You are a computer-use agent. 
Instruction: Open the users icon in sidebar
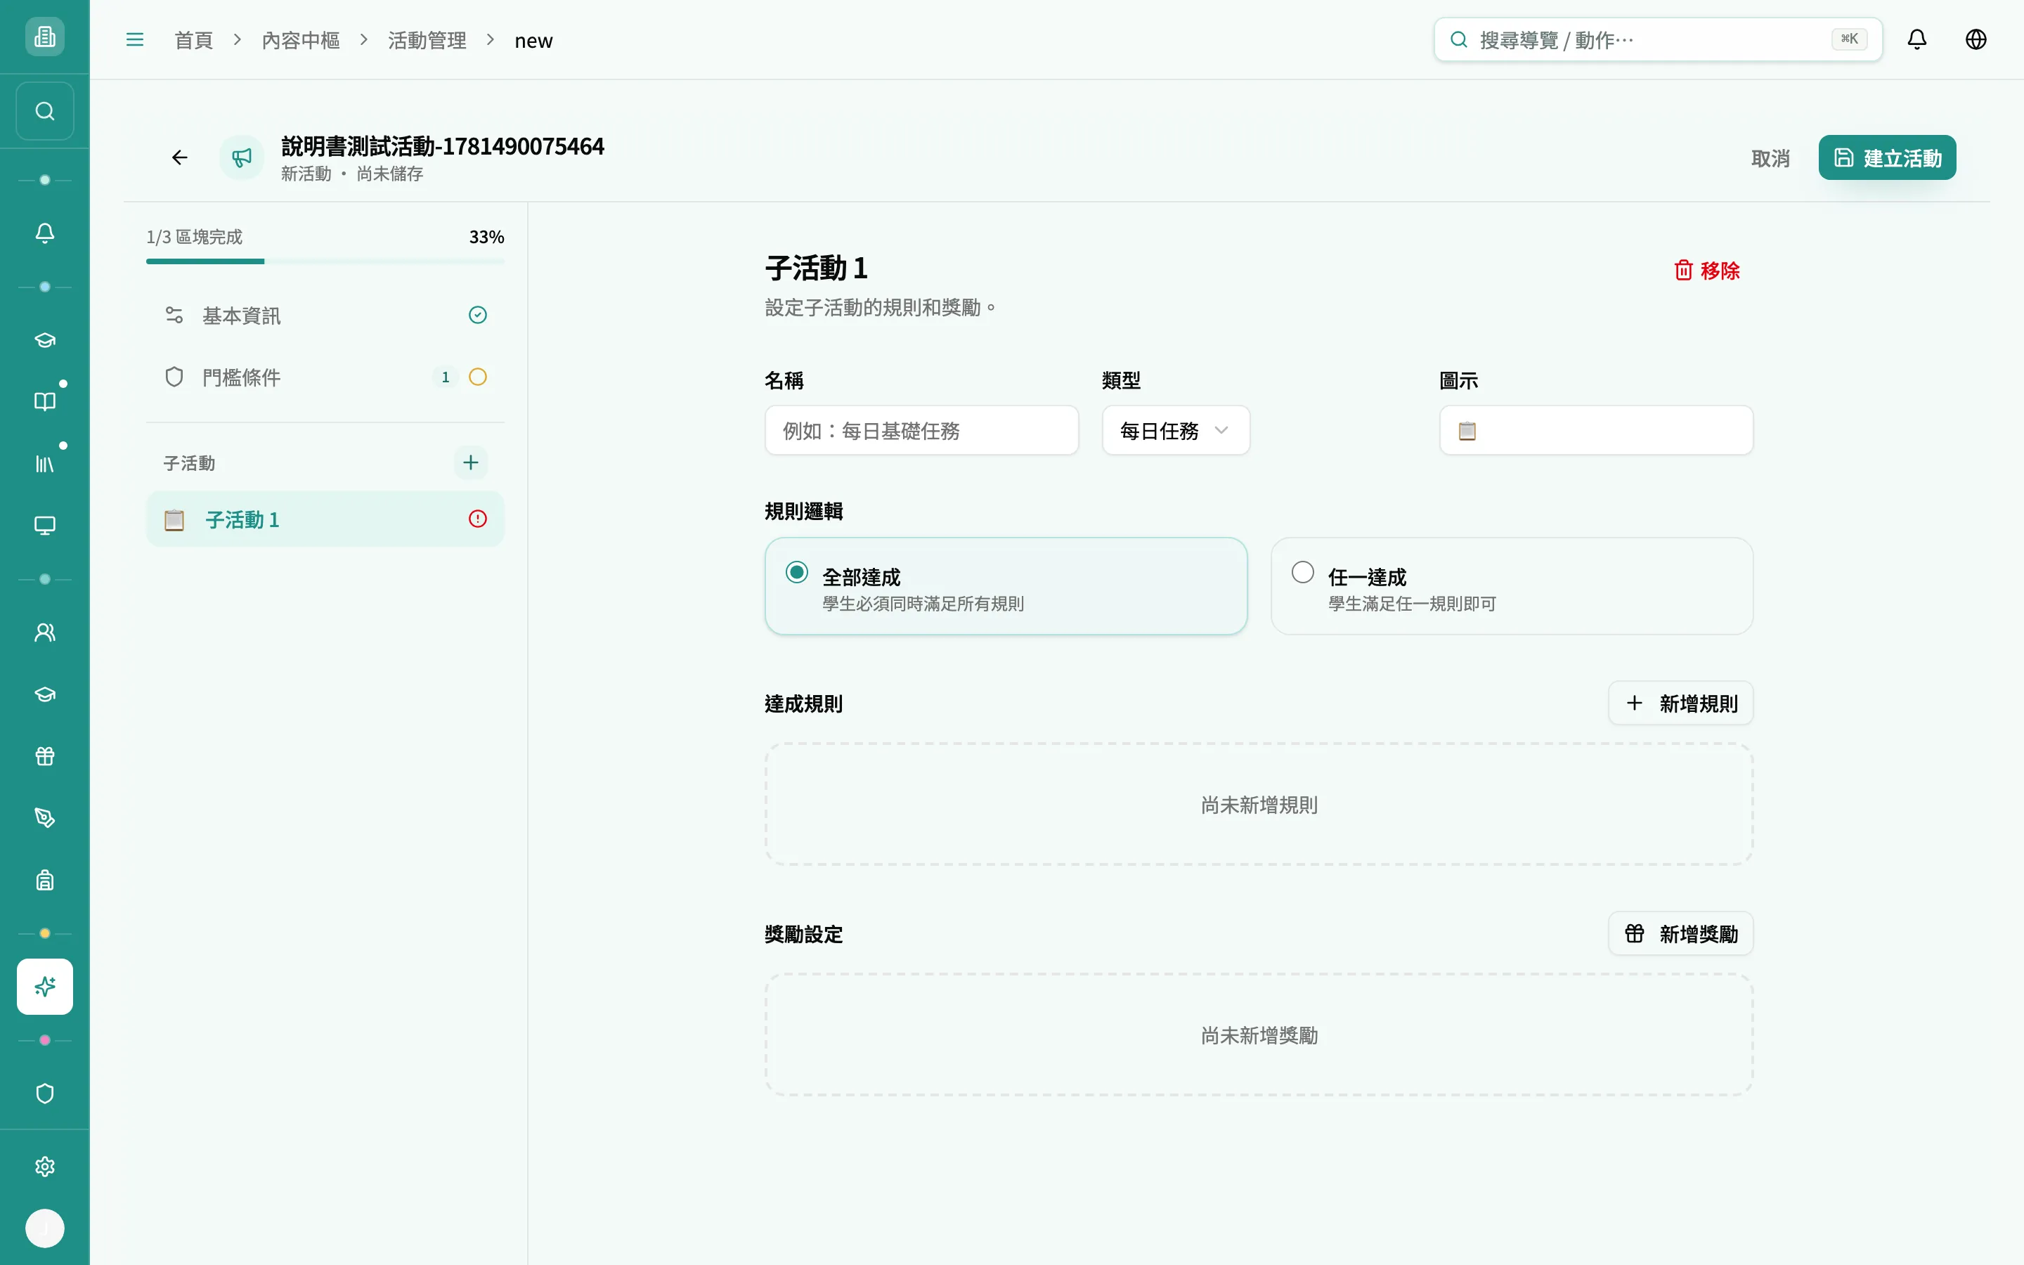(44, 632)
